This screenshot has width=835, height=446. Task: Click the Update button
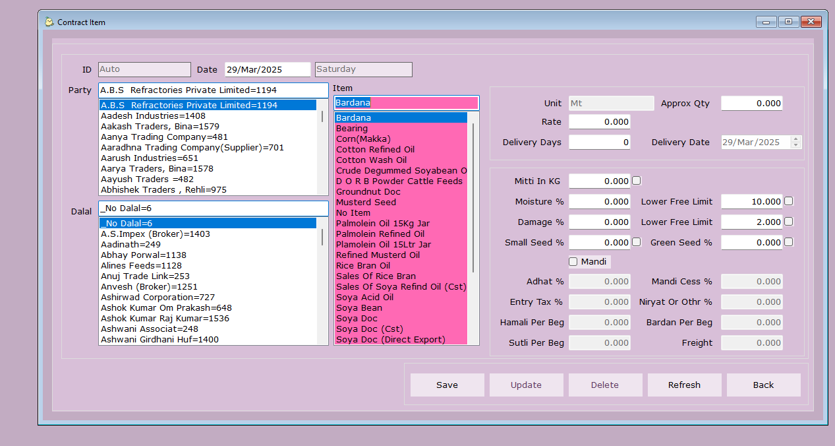pyautogui.click(x=527, y=385)
